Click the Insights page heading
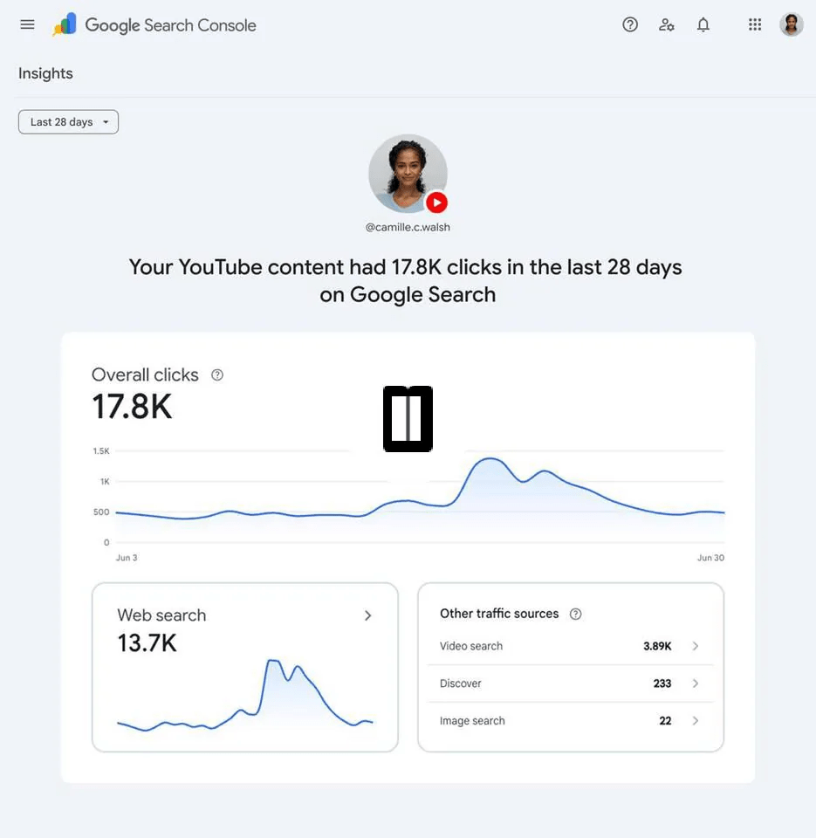 (x=45, y=73)
